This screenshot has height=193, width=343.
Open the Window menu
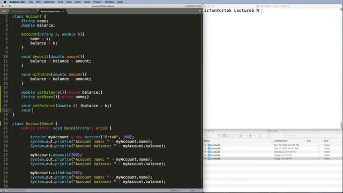109,2
